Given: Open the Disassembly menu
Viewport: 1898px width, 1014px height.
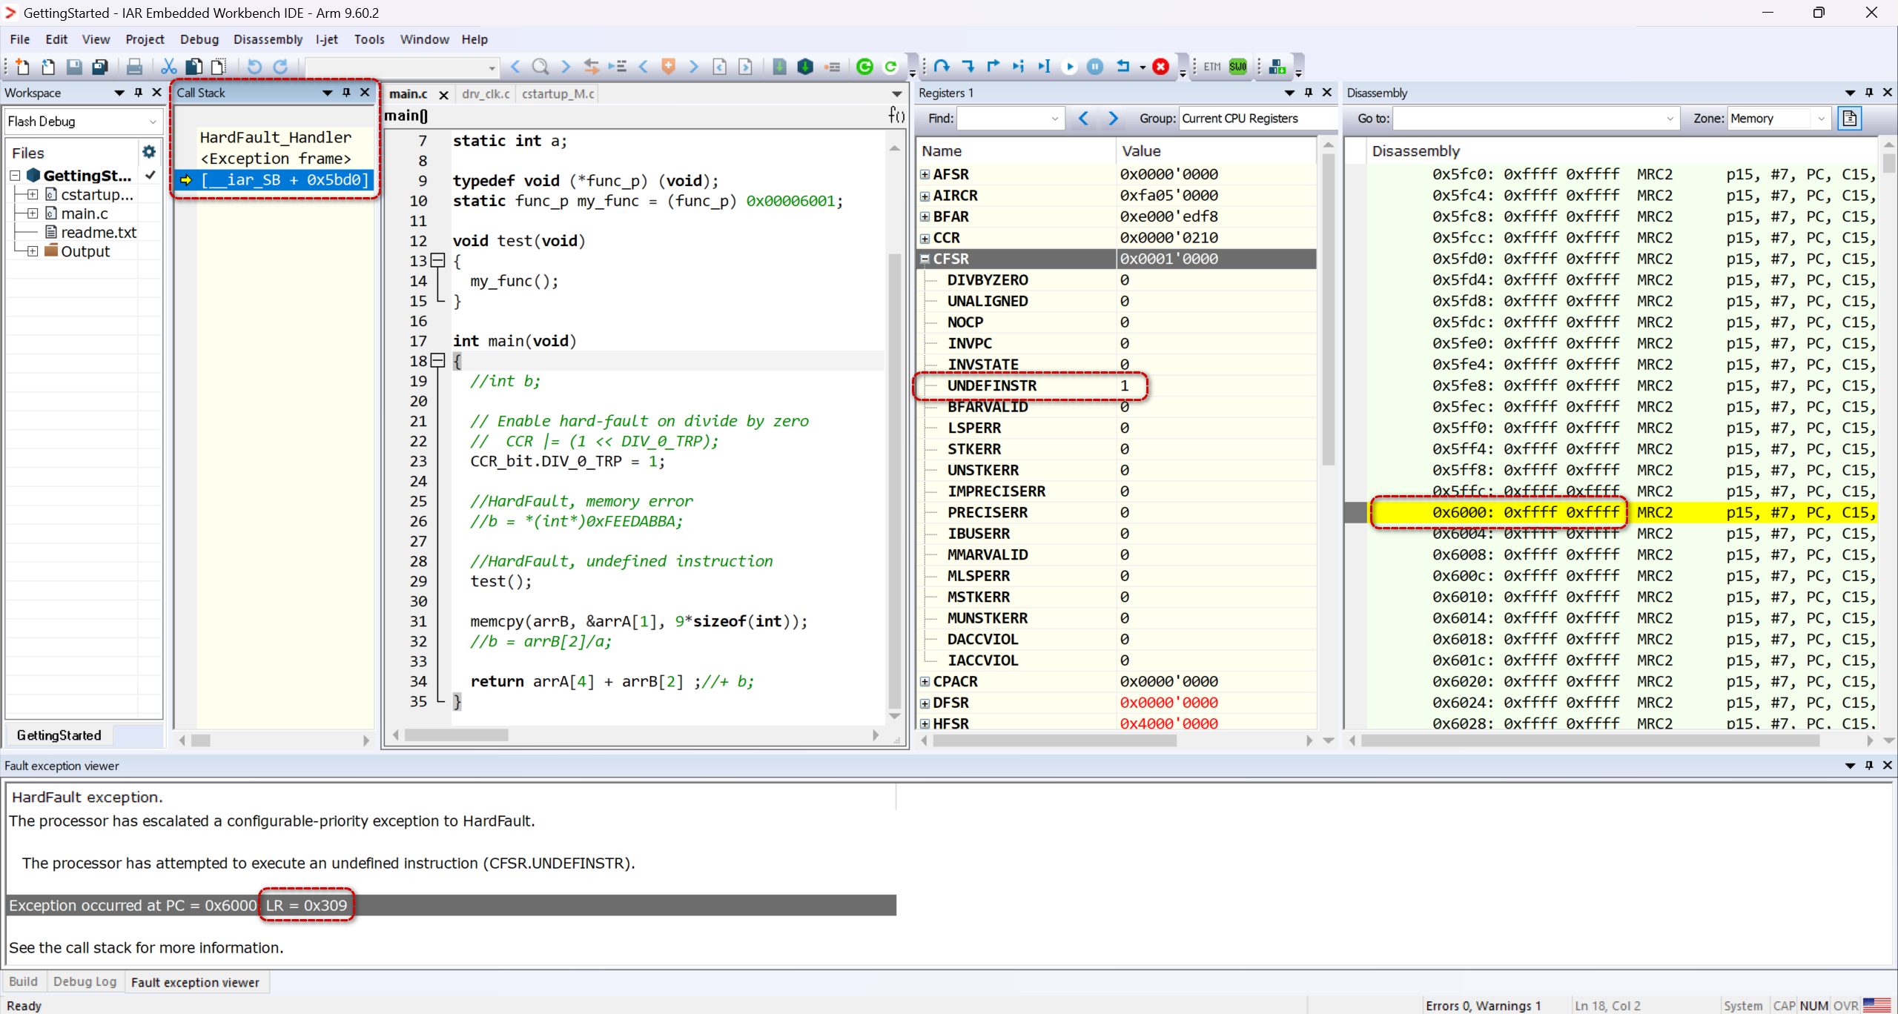Looking at the screenshot, I should 268,39.
